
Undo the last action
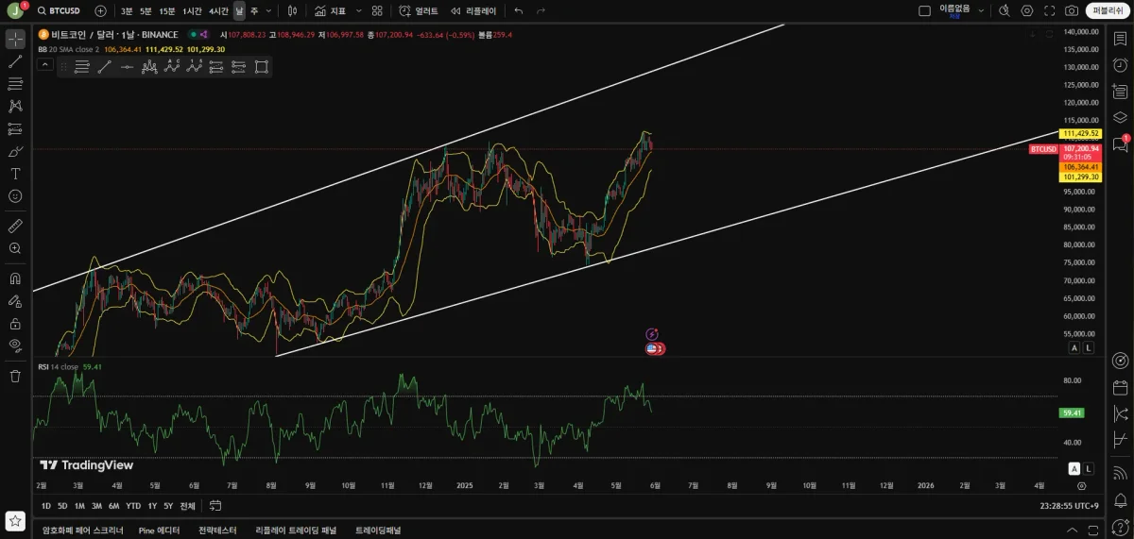518,10
